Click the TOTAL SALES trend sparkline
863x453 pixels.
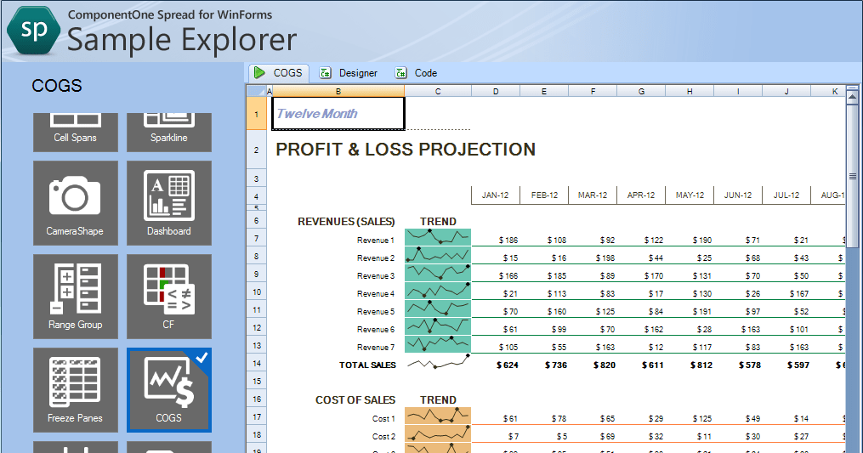tap(438, 362)
